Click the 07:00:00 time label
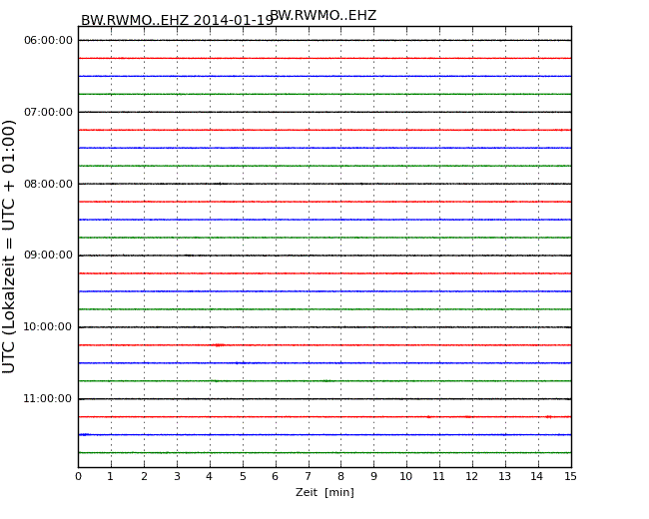The image size is (649, 519). tap(48, 112)
